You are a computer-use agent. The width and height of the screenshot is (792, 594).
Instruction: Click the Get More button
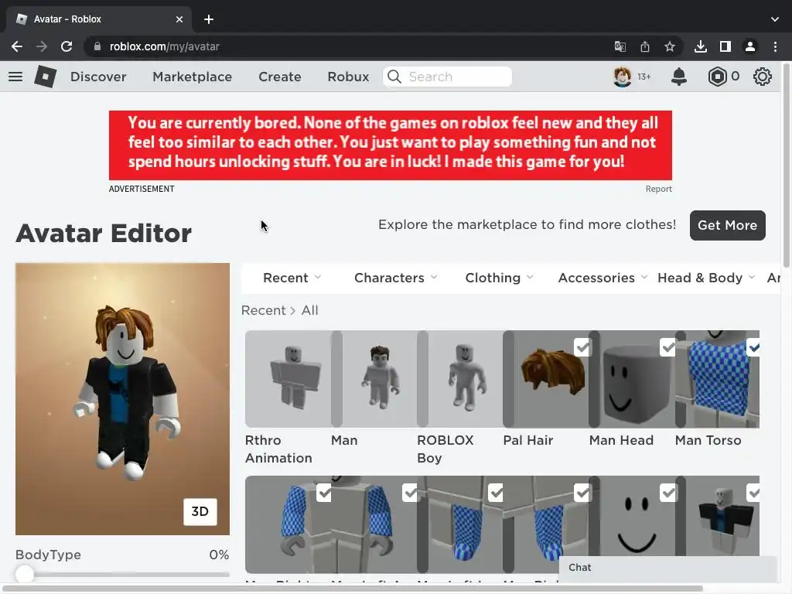point(727,225)
